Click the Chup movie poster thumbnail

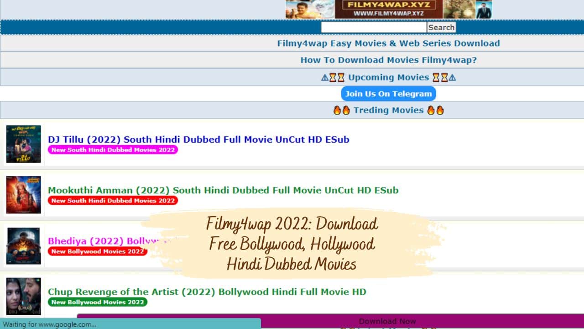point(24,297)
